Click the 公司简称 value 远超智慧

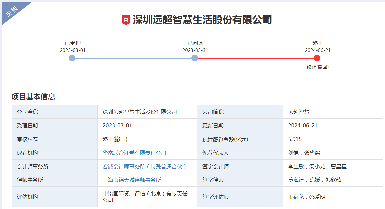299,112
